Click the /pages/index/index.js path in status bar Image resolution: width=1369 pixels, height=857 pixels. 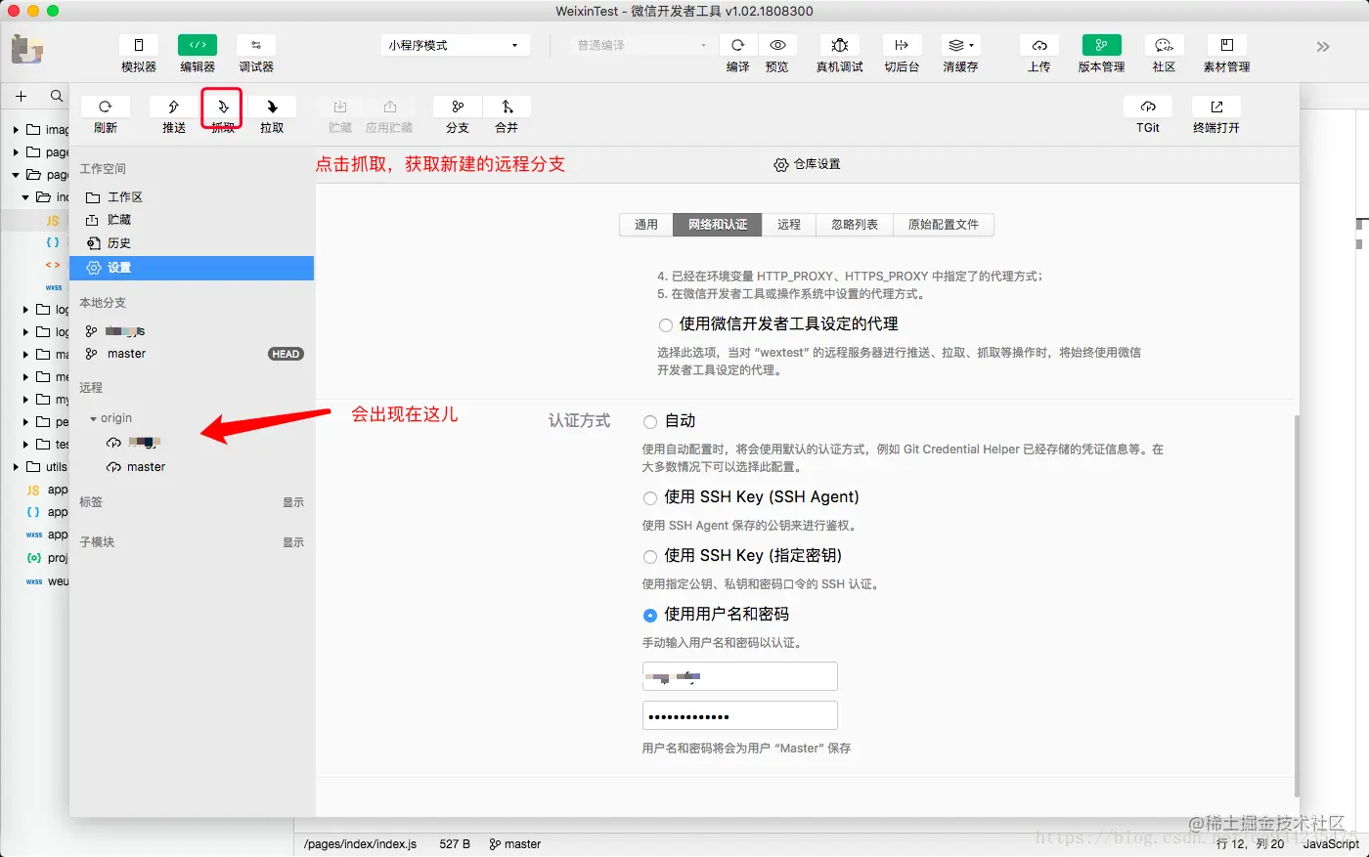360,844
